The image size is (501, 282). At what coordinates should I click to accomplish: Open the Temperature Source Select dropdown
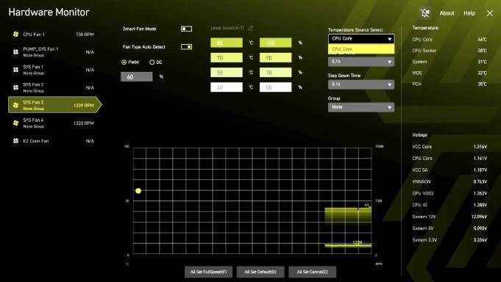[361, 39]
